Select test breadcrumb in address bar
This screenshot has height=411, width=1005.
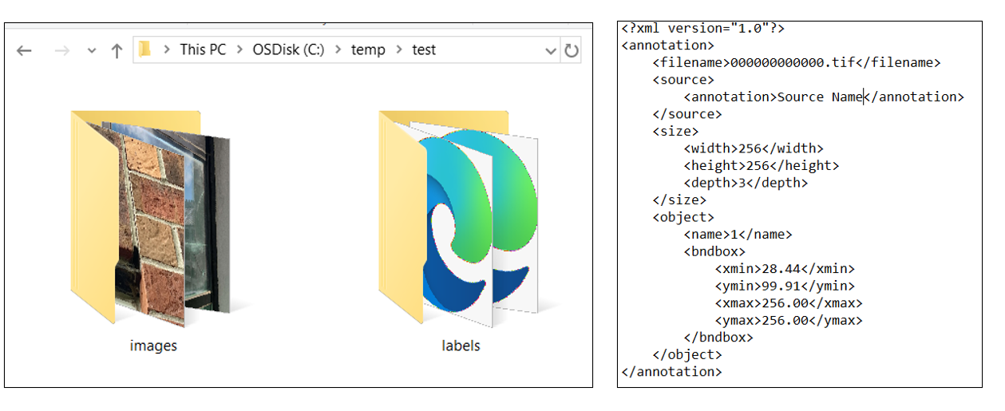pos(424,49)
